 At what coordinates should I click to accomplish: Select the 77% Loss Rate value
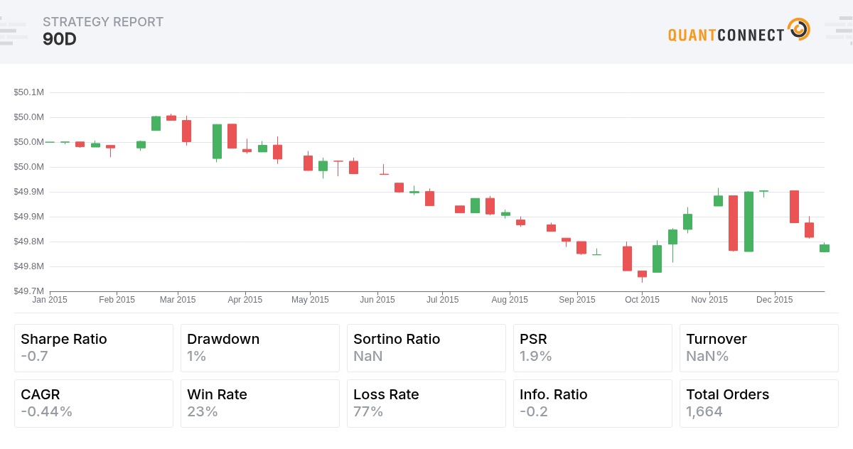pos(368,411)
